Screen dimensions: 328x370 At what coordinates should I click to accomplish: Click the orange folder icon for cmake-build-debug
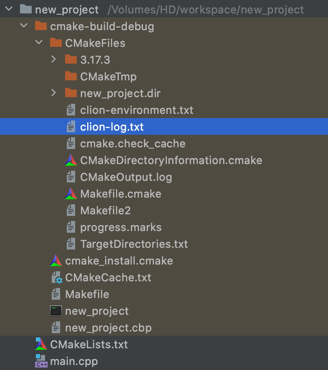[x=41, y=26]
